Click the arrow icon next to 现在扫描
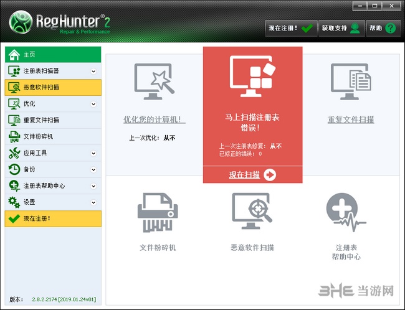Screen dimensions: 405x310 tap(270, 175)
